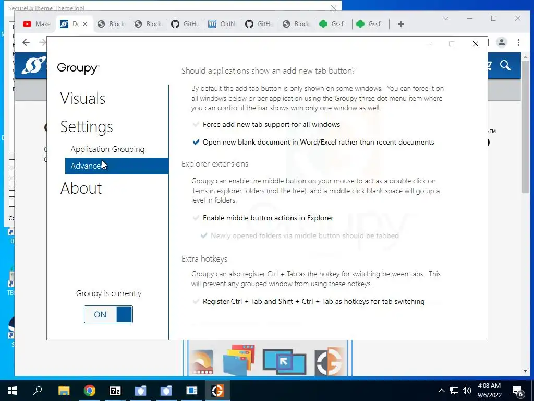Open the clock showing 4:08 AM
This screenshot has width=534, height=401.
coord(489,391)
